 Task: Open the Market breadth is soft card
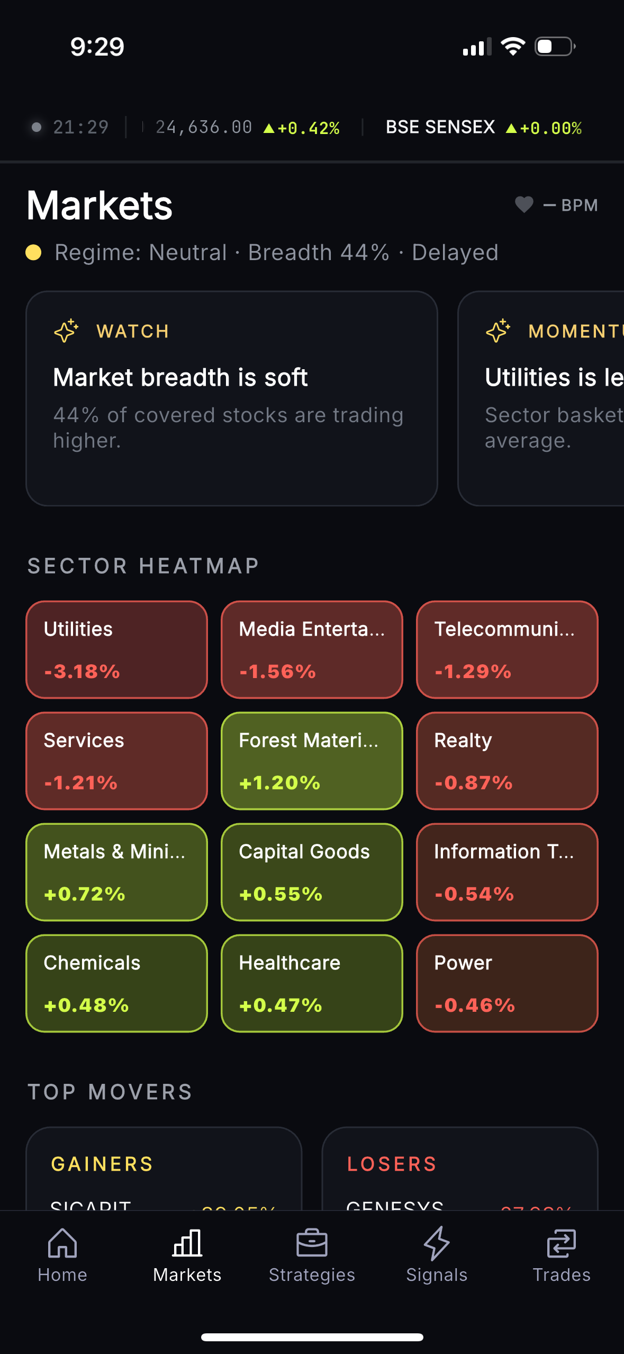click(232, 398)
